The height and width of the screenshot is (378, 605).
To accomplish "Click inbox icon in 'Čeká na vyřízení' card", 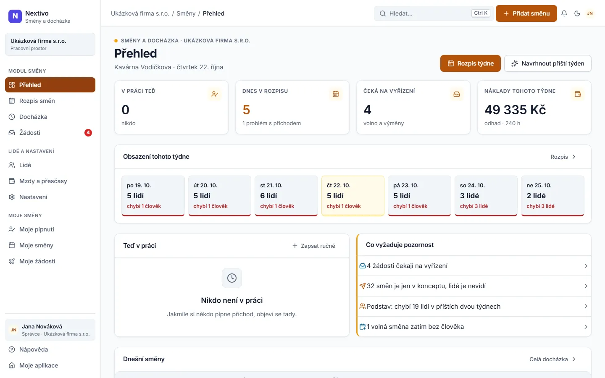I will coord(457,94).
